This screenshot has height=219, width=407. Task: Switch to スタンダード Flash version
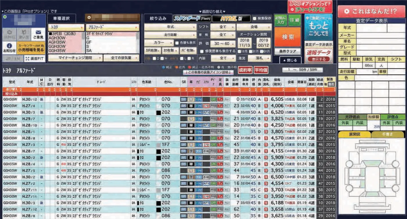192,19
